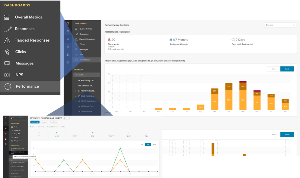Switch People on Assignment chart to Week
Image resolution: width=300 pixels, height=178 pixels.
(273, 69)
